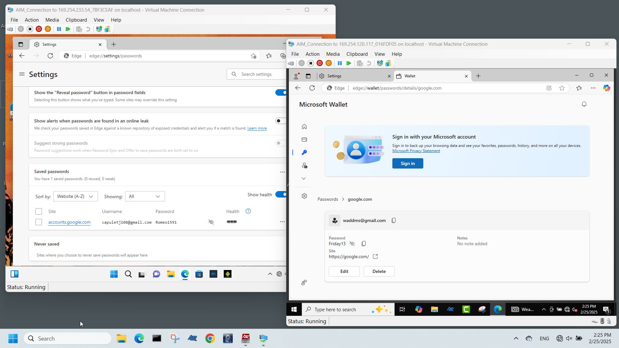This screenshot has height=348, width=619.
Task: Click Edit for the google.com password
Action: (x=344, y=271)
